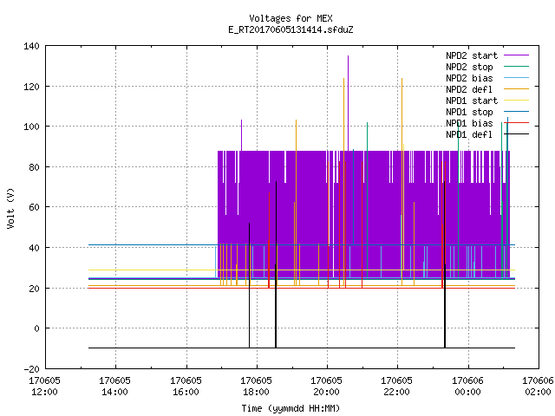Screen dimensions: 555x416
Task: Select the NPD1 start legend label
Action: pyautogui.click(x=472, y=101)
